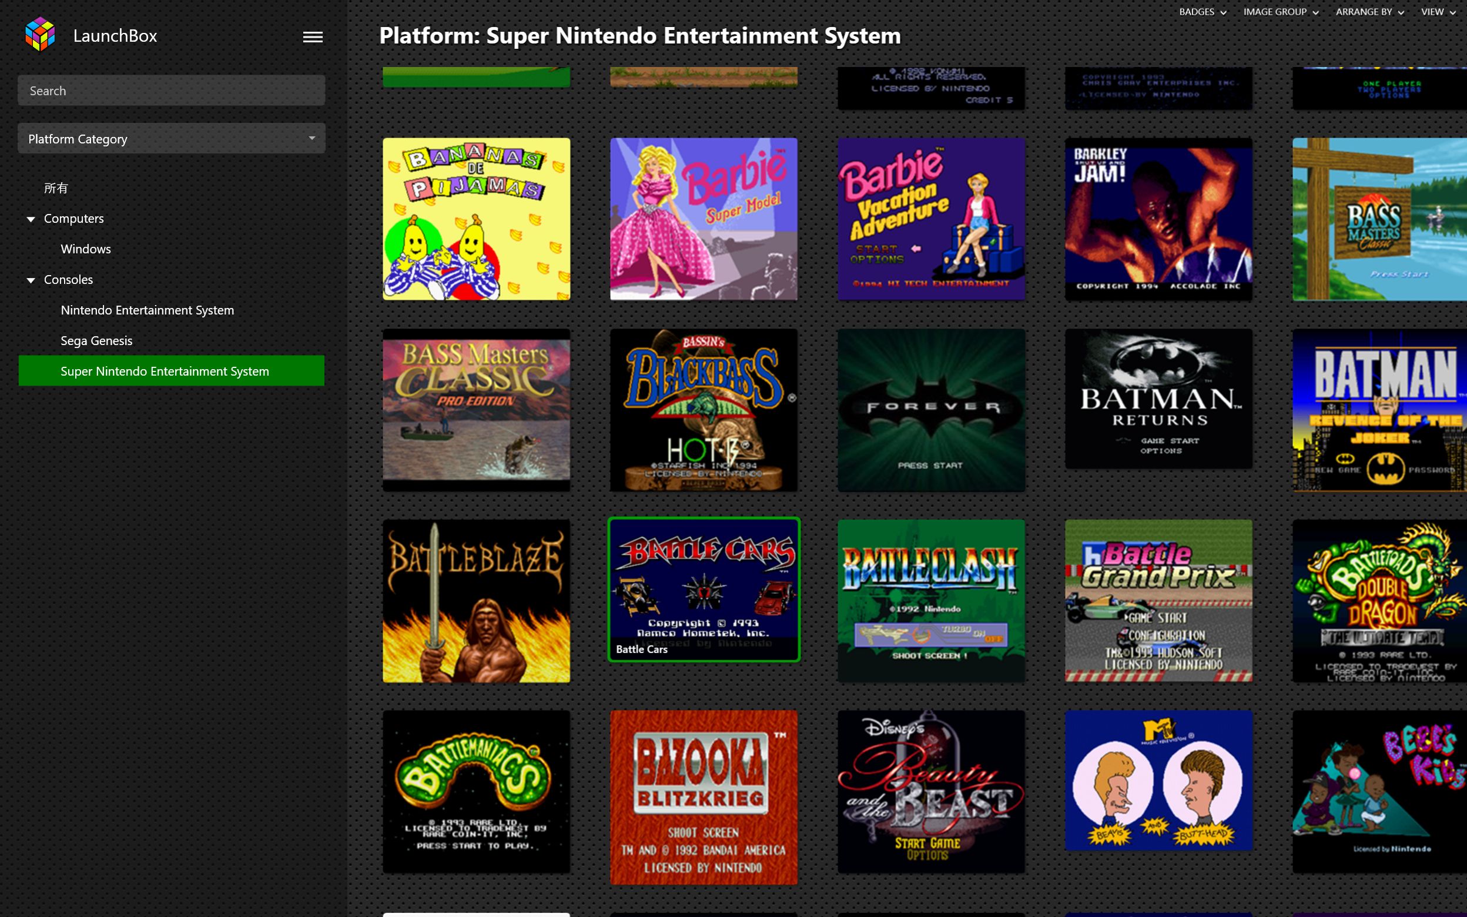Click the LaunchBox cube logo
The image size is (1467, 917).
[41, 35]
